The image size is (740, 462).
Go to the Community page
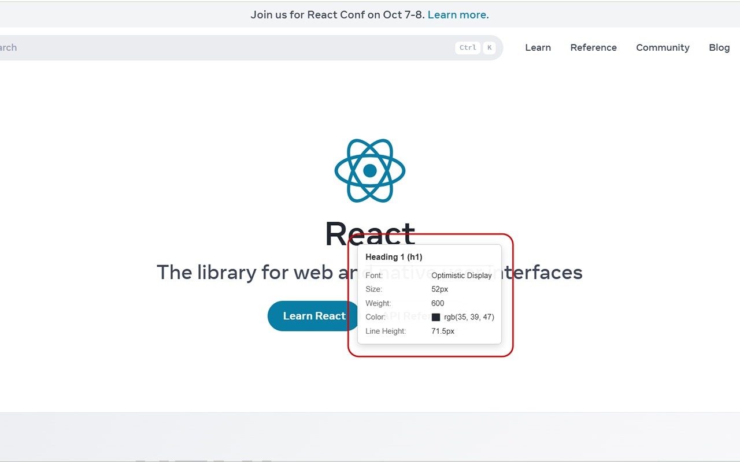click(663, 47)
